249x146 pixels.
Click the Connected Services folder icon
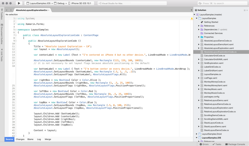pyautogui.click(x=202, y=33)
